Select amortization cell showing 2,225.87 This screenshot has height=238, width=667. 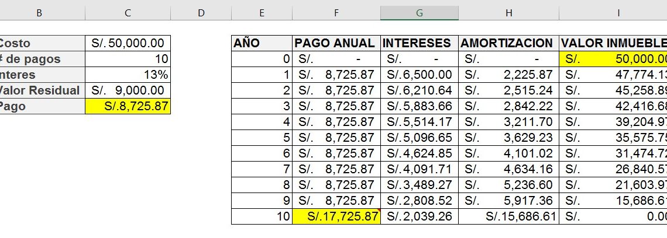tap(508, 75)
